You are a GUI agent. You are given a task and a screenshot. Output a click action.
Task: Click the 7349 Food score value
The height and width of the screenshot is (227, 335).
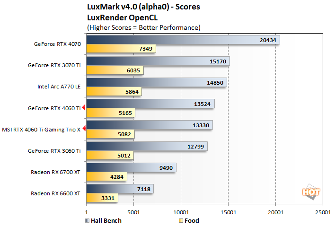146,49
